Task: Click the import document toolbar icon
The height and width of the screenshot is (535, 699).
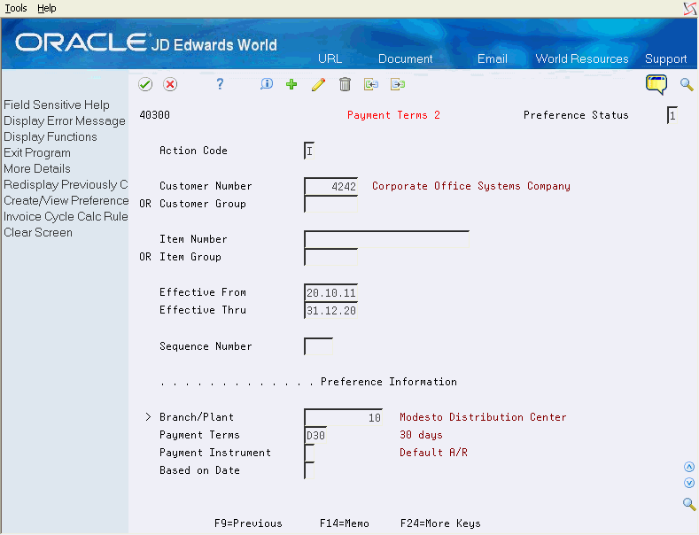Action: click(371, 84)
